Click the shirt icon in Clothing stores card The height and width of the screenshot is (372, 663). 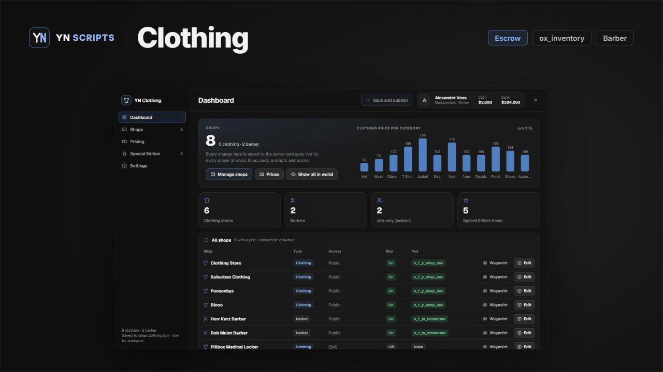[207, 200]
